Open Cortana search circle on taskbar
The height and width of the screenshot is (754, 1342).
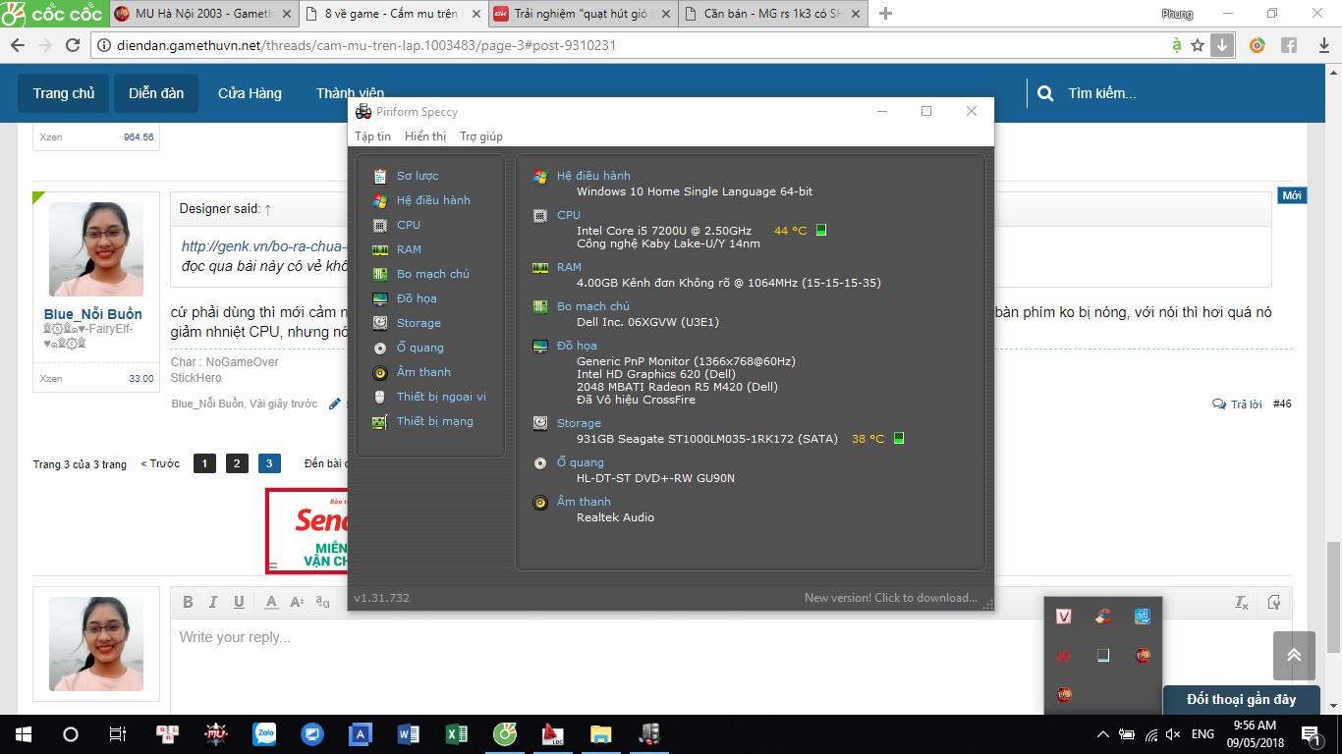(x=70, y=733)
